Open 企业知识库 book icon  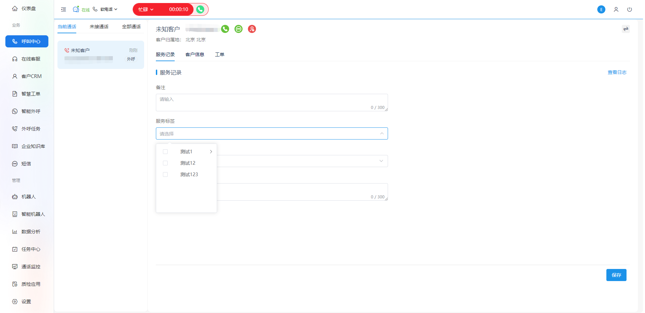(x=15, y=146)
